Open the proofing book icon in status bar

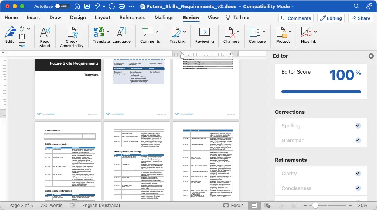(x=72, y=206)
